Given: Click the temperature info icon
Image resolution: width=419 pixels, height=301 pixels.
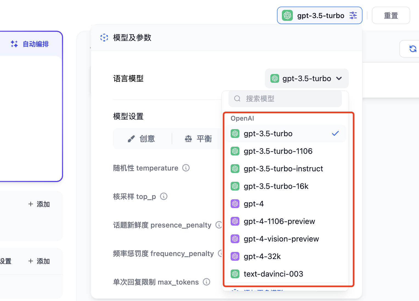Looking at the screenshot, I should click(x=186, y=168).
